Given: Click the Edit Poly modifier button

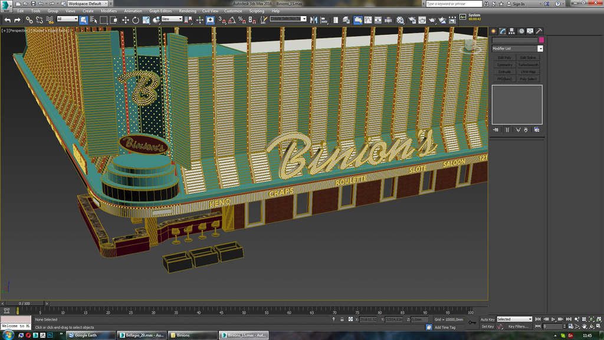Looking at the screenshot, I should click(504, 58).
